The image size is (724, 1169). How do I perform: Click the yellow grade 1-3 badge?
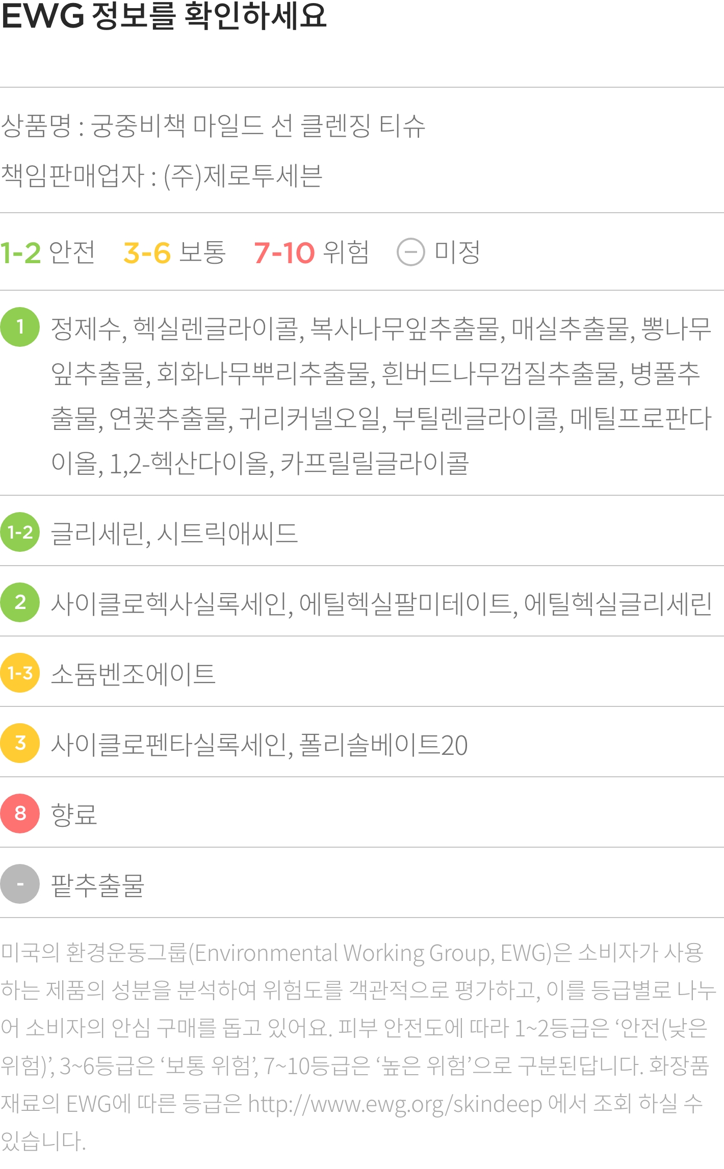pos(20,673)
